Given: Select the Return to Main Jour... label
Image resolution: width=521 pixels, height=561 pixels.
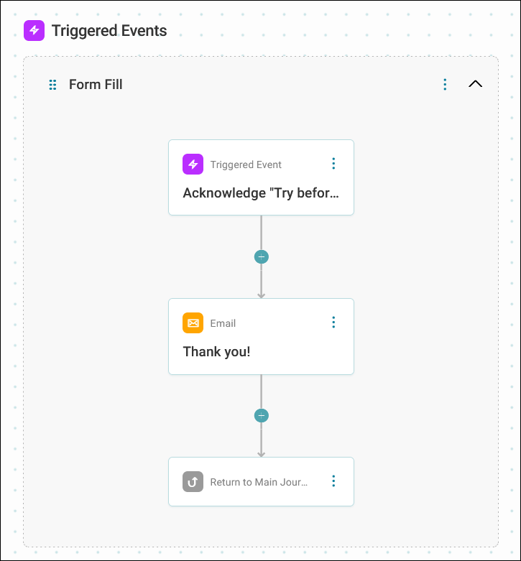Looking at the screenshot, I should click(x=259, y=482).
